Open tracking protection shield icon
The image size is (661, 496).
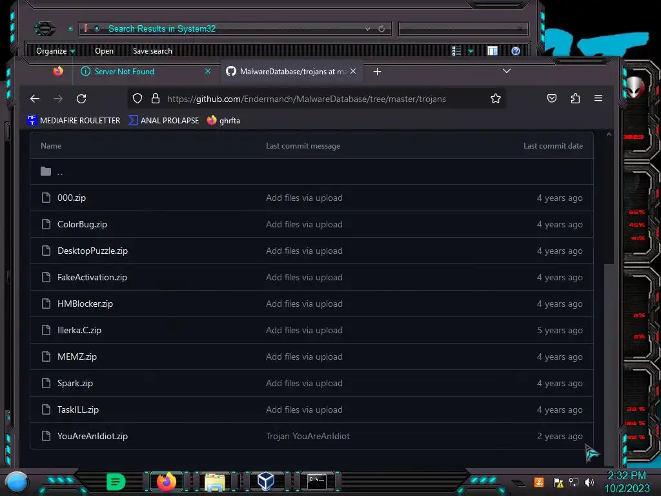coord(137,99)
